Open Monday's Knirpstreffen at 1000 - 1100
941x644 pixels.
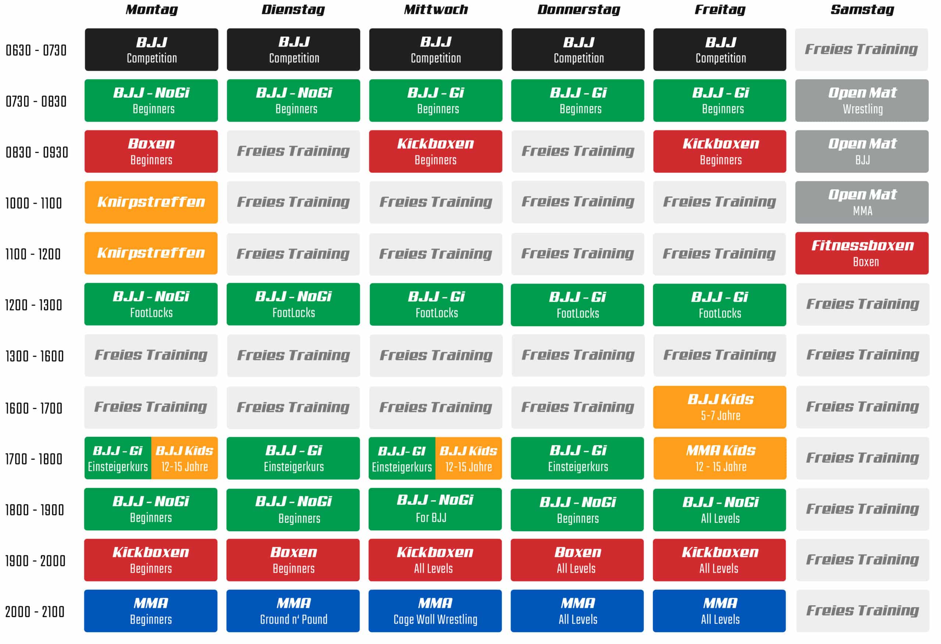151,202
